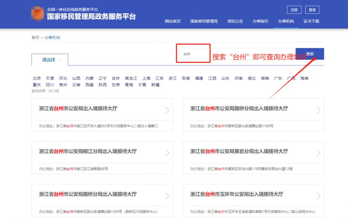Switch to 资讯公告 in the navigation bar
Screen dimensions: 348x222
235,21
